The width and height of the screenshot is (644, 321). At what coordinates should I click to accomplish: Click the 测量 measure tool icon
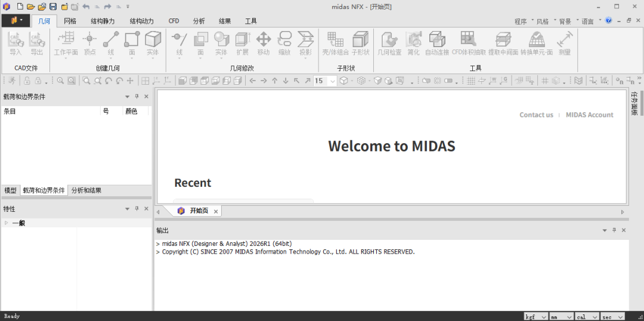pyautogui.click(x=565, y=44)
